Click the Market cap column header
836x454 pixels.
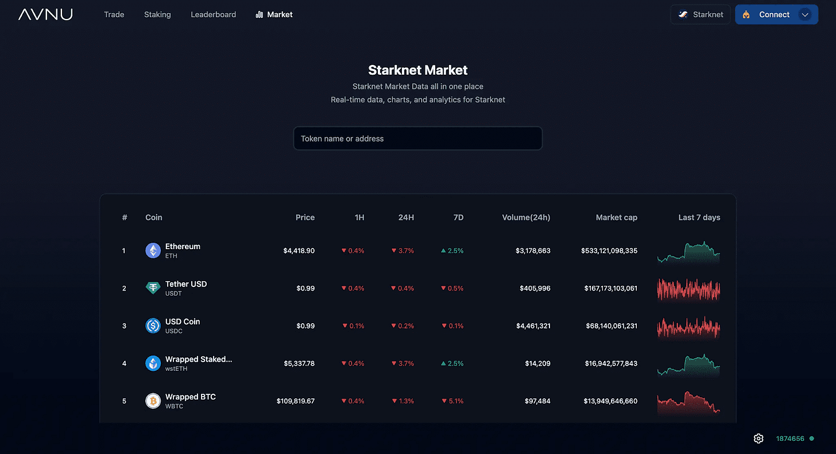point(617,218)
